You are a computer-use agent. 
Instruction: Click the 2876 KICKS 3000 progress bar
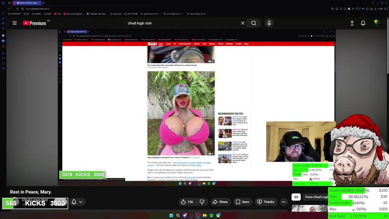pos(83,175)
